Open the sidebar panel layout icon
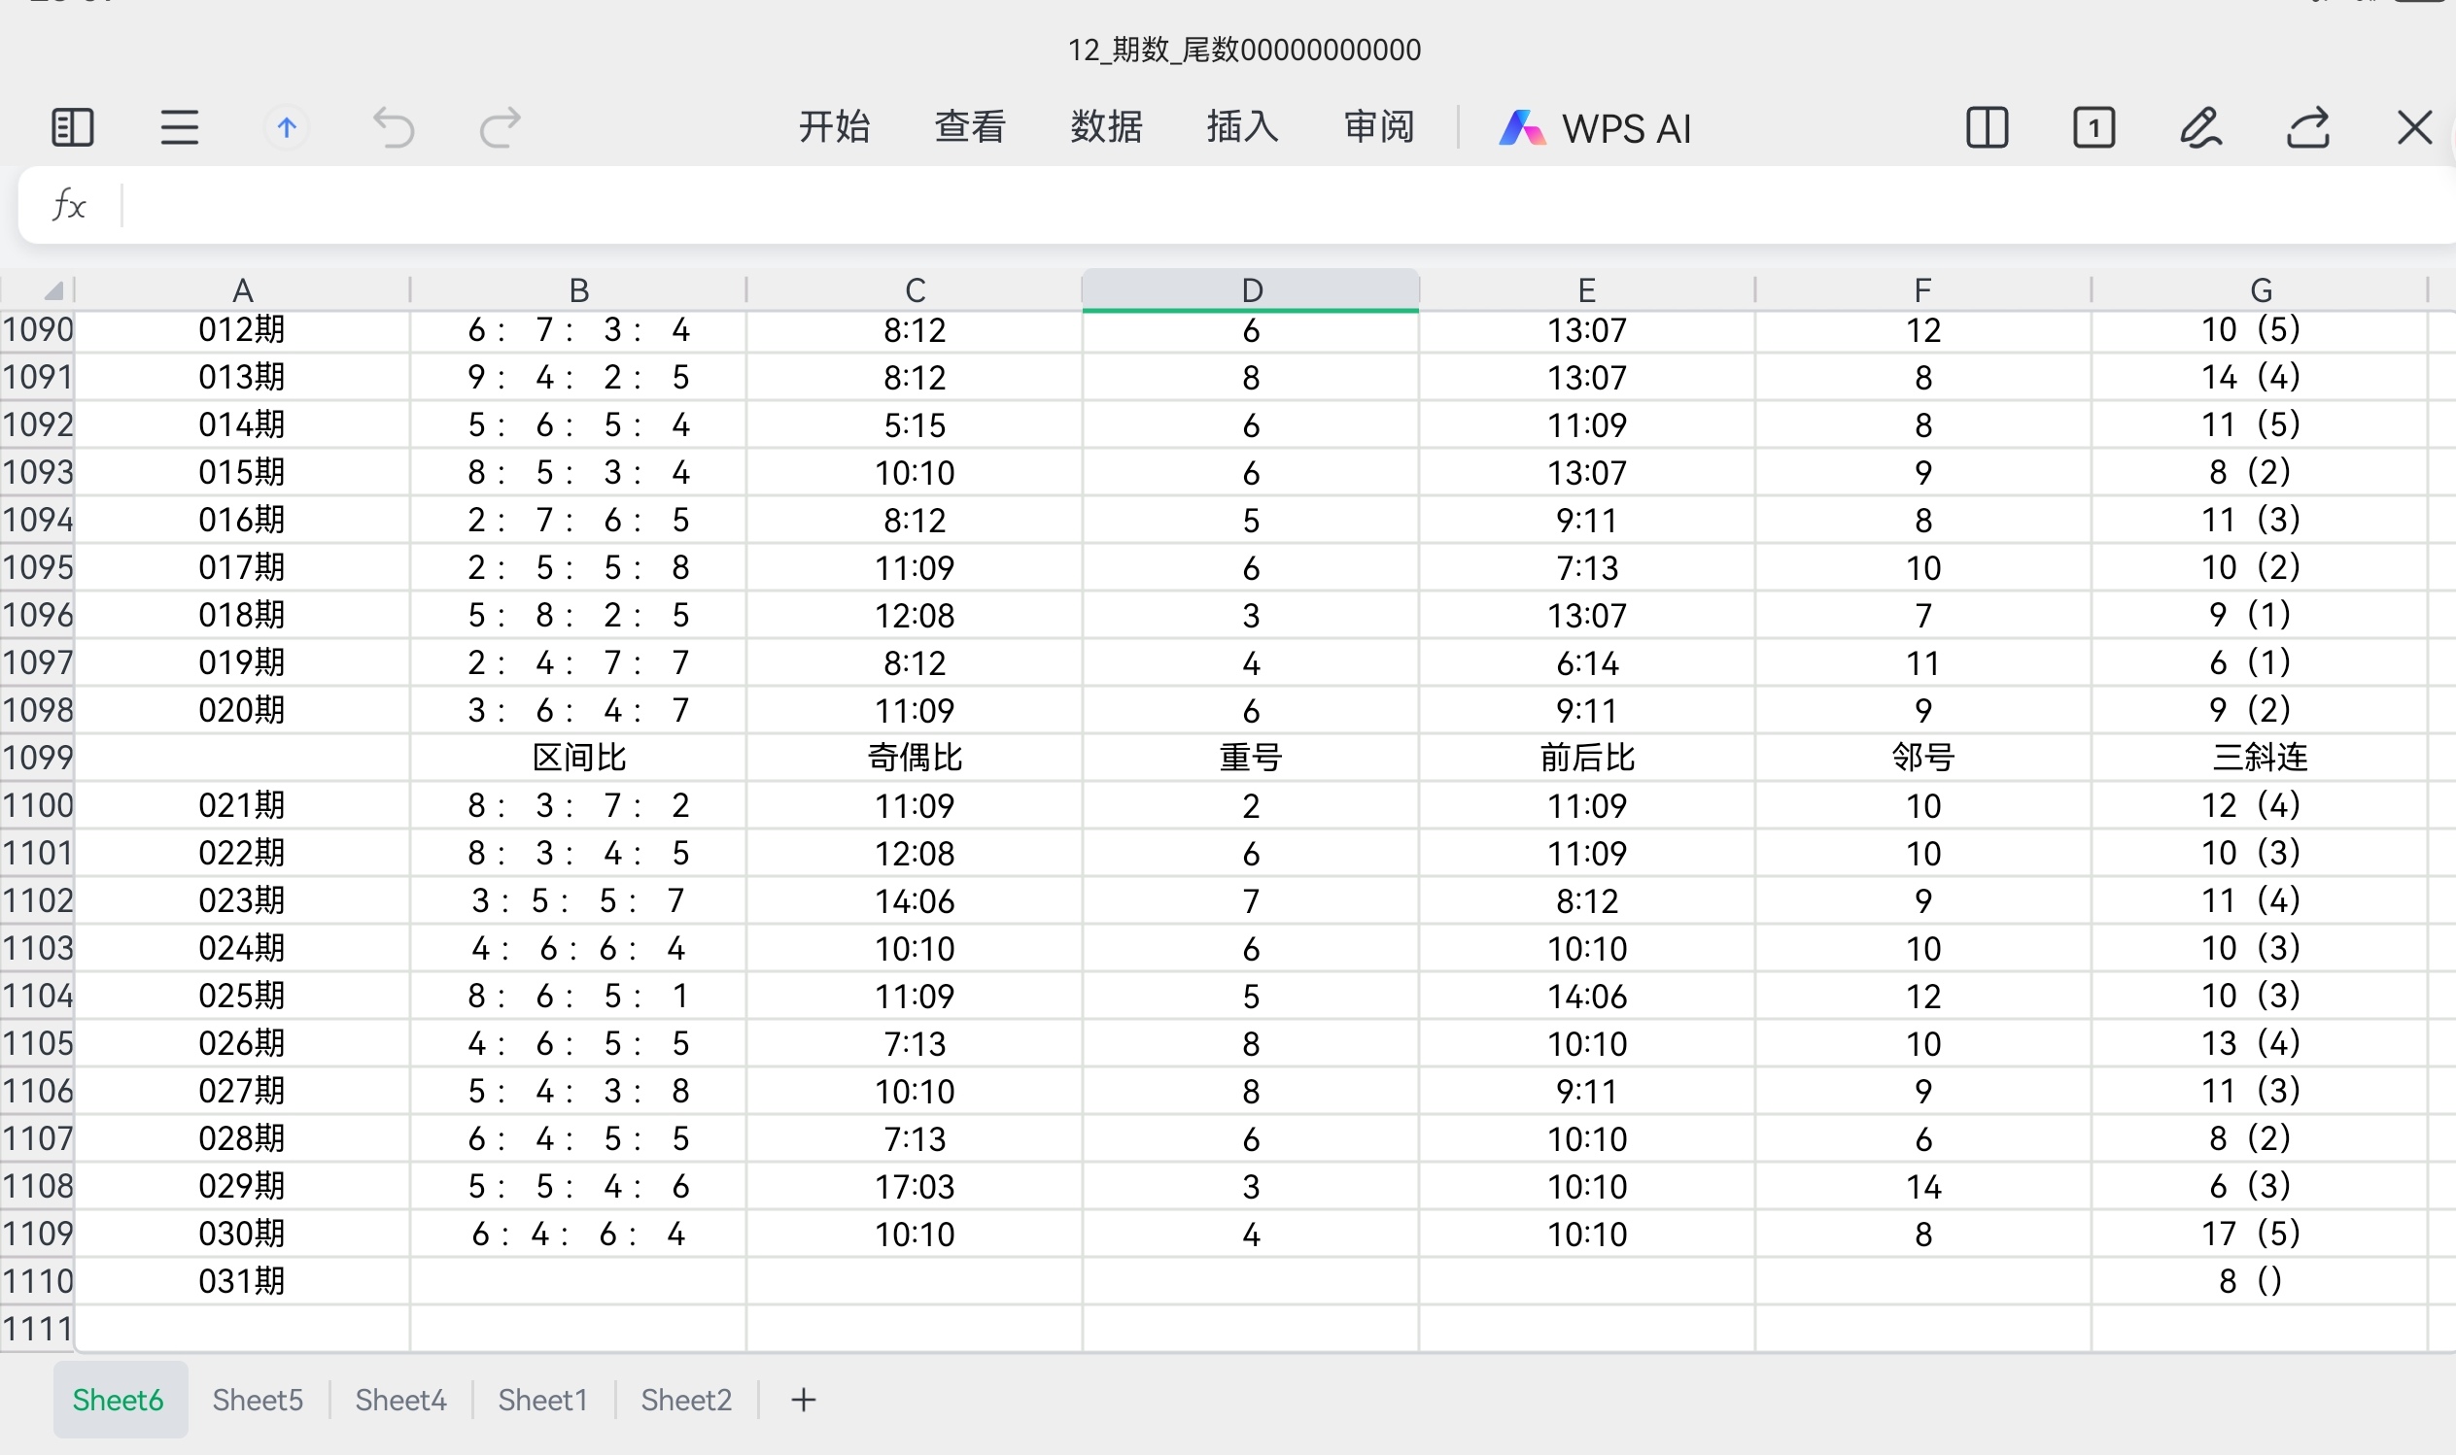 click(72, 127)
